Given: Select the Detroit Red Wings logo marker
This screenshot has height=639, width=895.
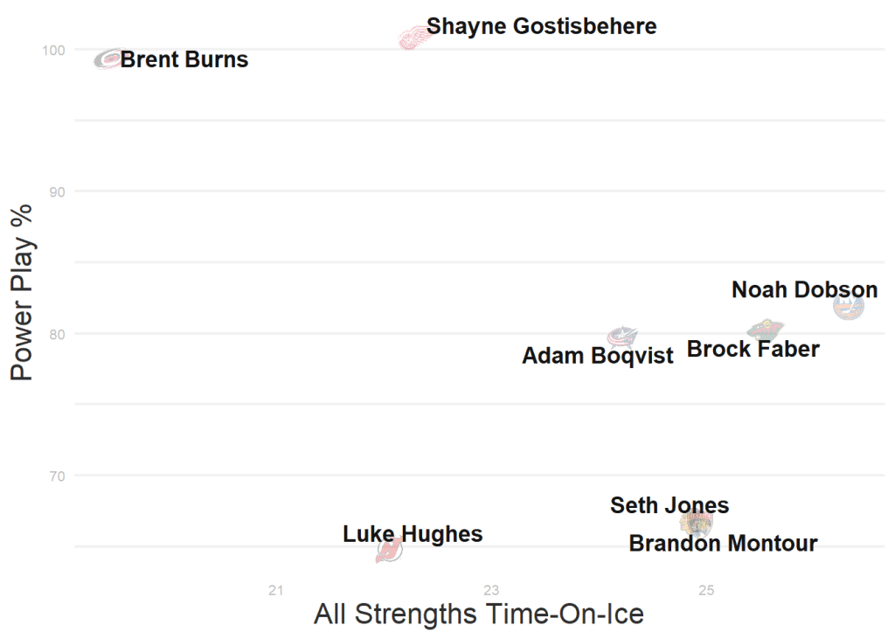Looking at the screenshot, I should click(413, 38).
